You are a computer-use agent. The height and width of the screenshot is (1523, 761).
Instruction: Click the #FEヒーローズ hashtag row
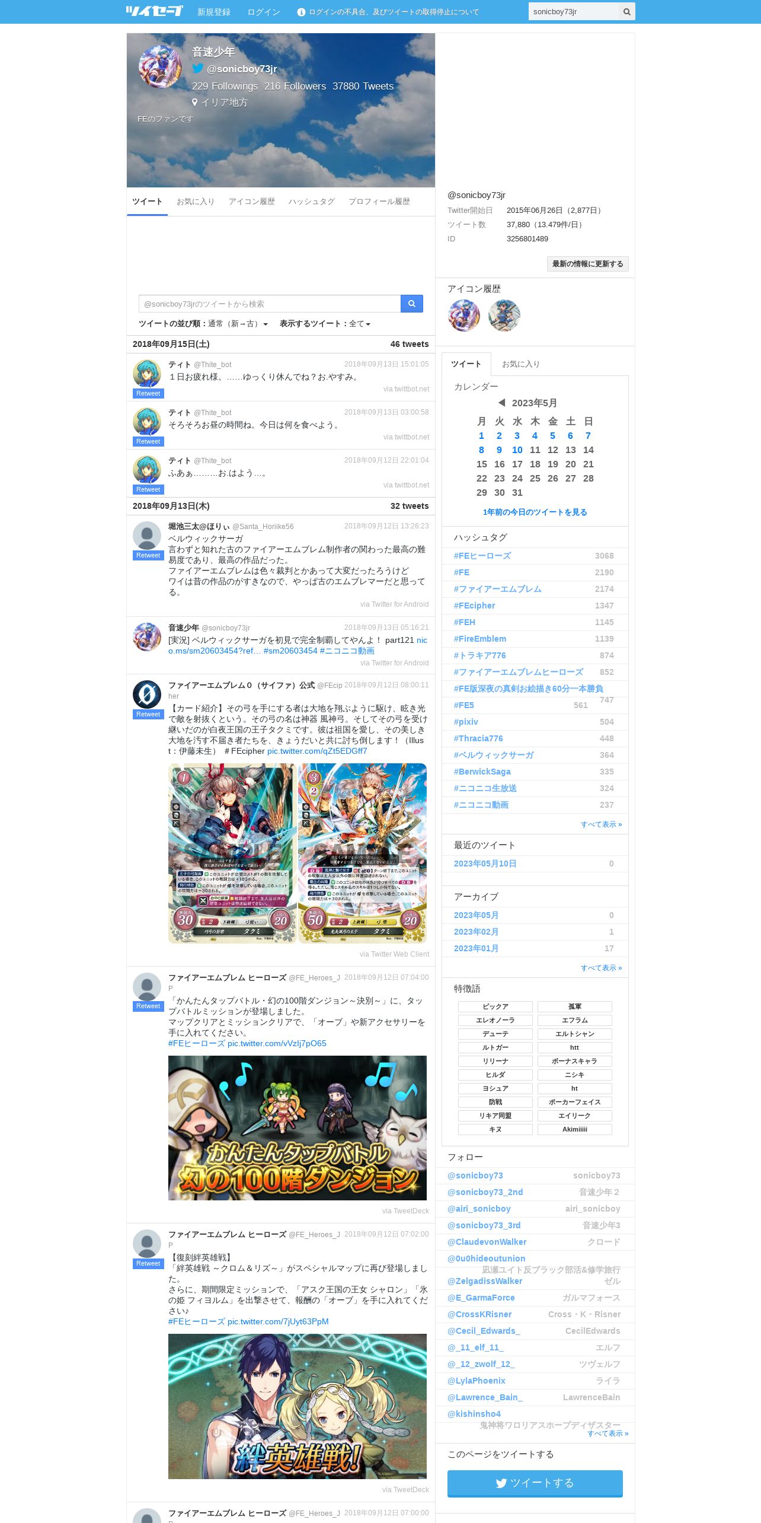[535, 556]
